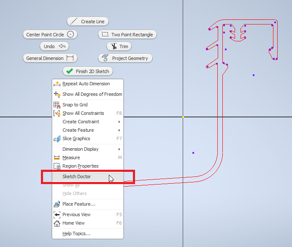Click Finish 2D Sketch

[x=88, y=71]
